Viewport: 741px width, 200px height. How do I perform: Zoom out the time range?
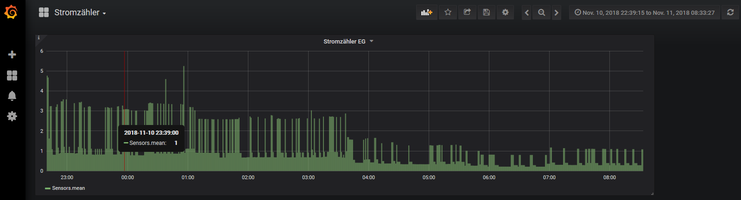tap(541, 12)
